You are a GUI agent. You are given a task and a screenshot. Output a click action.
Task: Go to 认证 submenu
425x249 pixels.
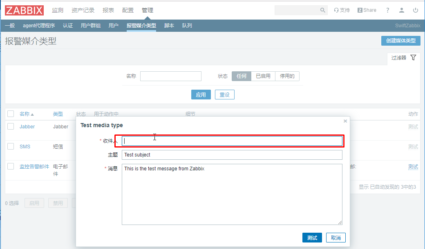coord(68,25)
